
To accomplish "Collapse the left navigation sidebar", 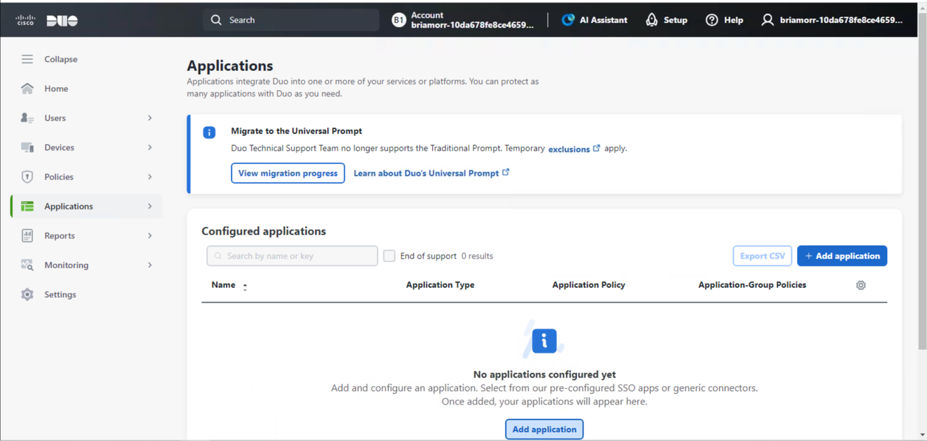I will pos(27,59).
